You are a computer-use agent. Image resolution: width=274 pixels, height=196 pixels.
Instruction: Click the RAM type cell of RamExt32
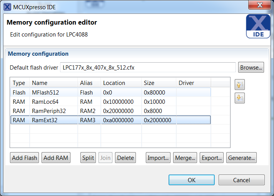20,120
